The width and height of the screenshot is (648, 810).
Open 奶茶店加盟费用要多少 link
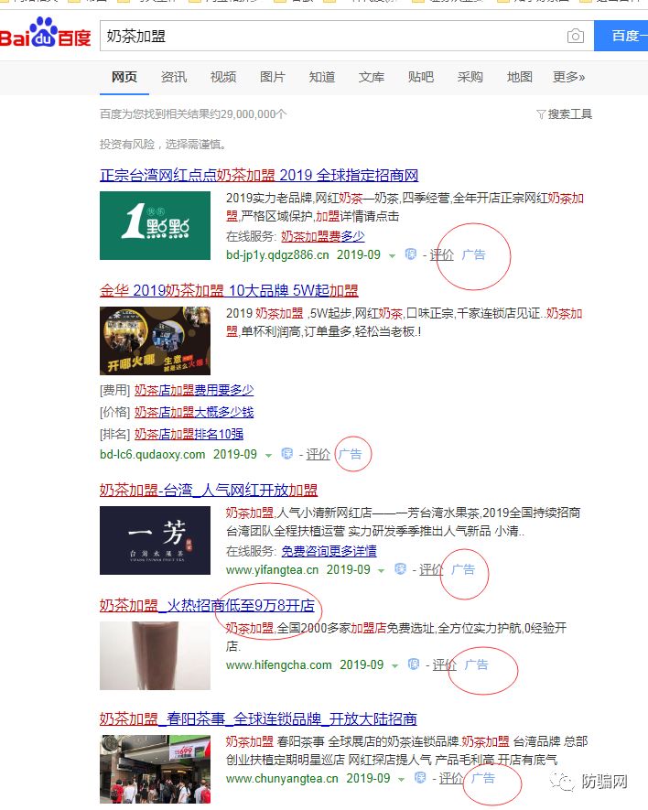pos(194,390)
